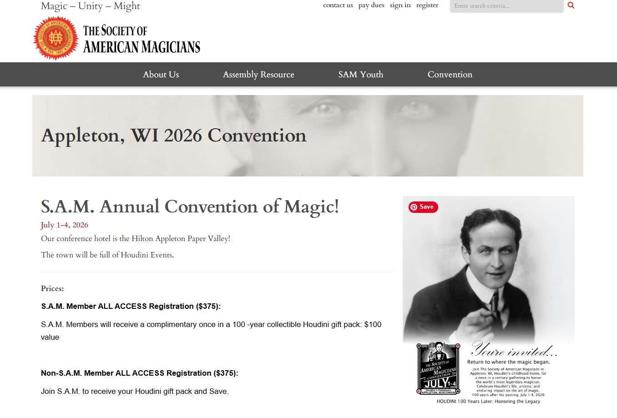Click the sign in link
The image size is (617, 418).
coord(400,5)
